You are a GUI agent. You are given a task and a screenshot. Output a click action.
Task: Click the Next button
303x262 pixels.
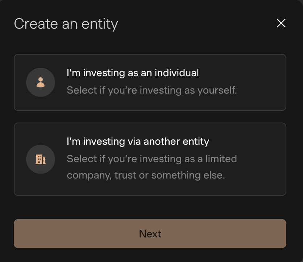click(150, 234)
